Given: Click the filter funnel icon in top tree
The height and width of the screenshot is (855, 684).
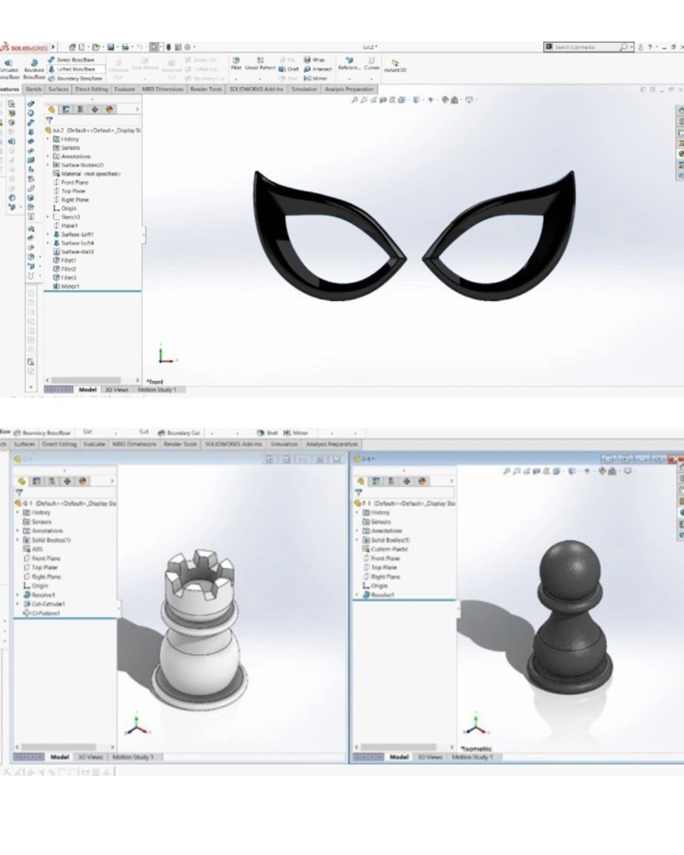Looking at the screenshot, I should coord(49,120).
